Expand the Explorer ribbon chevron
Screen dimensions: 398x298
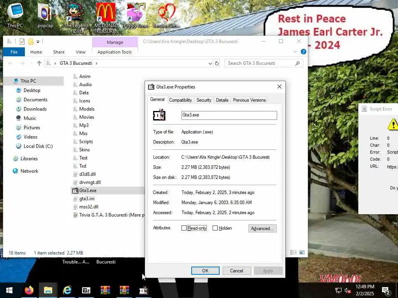pos(295,52)
